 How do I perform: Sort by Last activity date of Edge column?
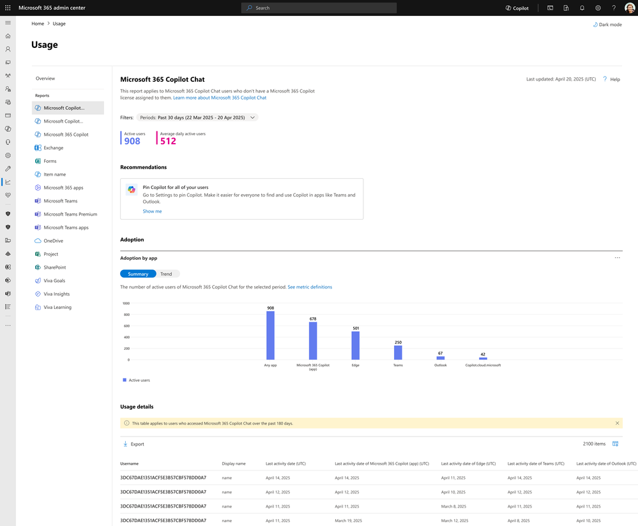click(x=468, y=463)
